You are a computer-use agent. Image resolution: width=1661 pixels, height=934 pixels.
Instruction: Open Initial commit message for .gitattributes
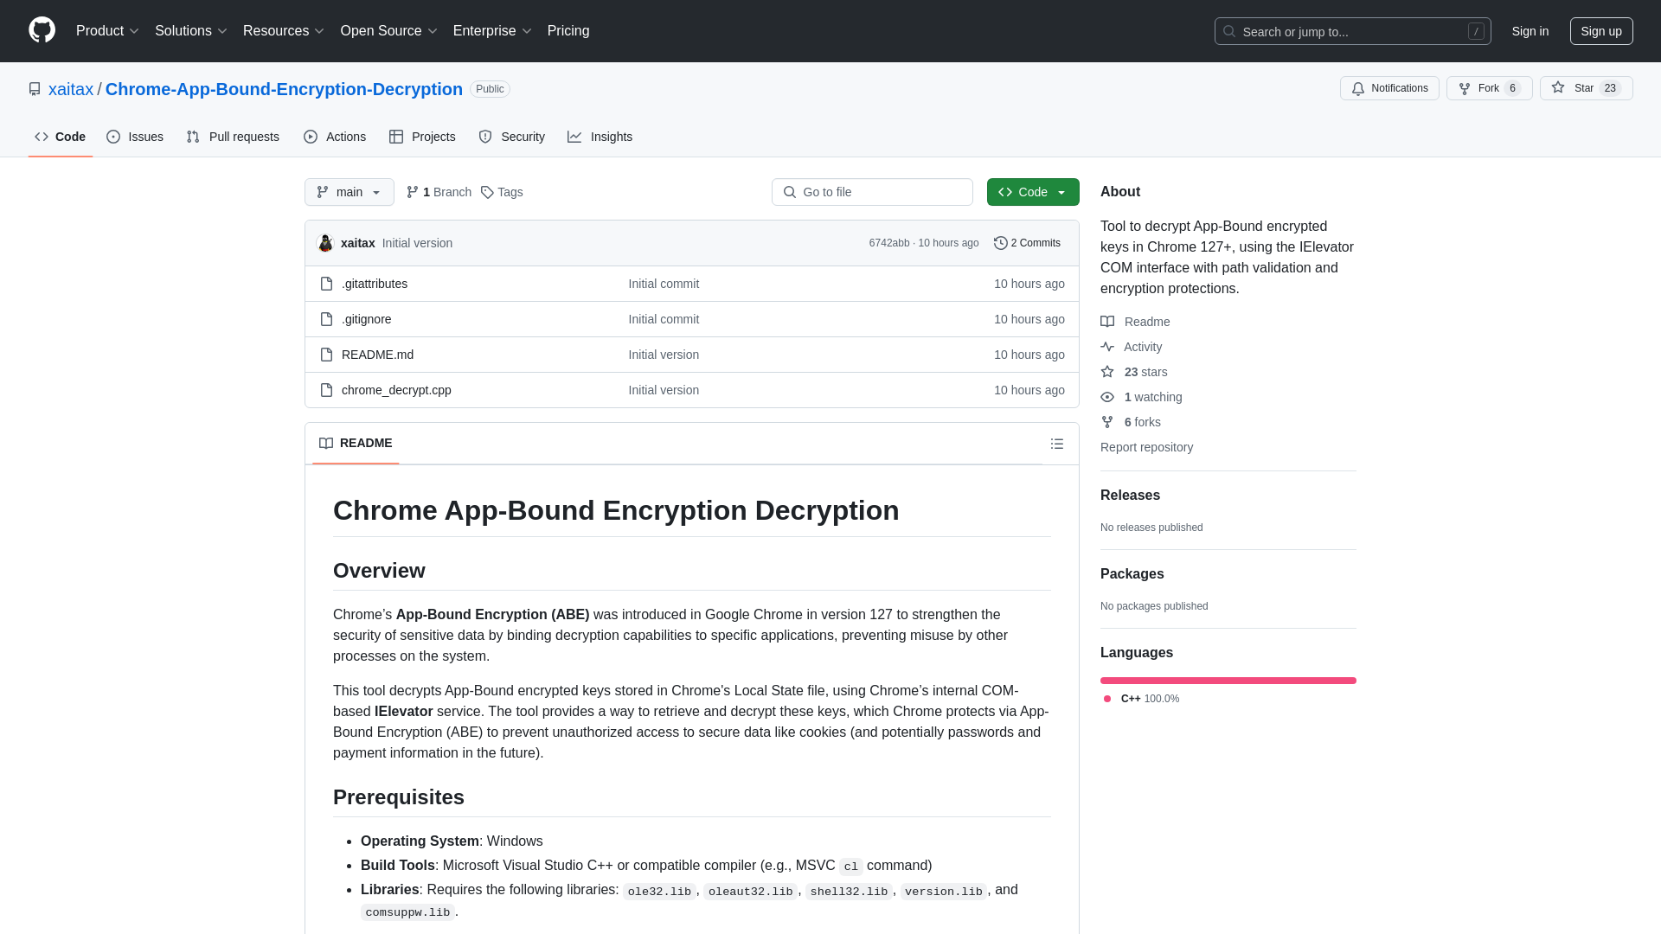[x=664, y=284]
